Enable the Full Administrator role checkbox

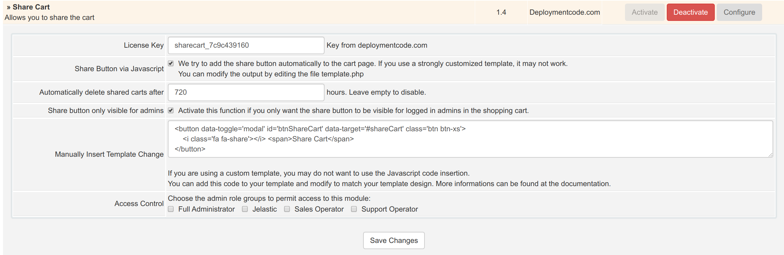[171, 209]
